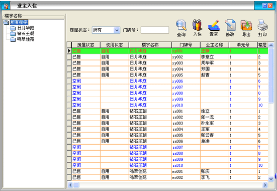This screenshot has height=191, width=277.
Task: Click owner name 王军
Action: [205, 129]
